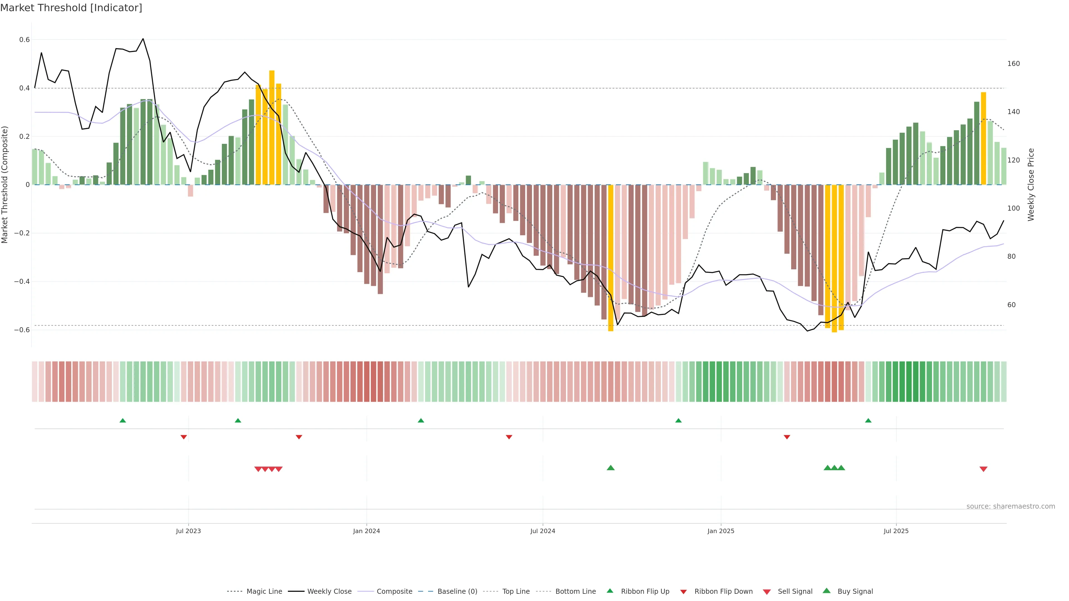Click the Buy Signal legend label
1069x601 pixels.
(x=855, y=592)
